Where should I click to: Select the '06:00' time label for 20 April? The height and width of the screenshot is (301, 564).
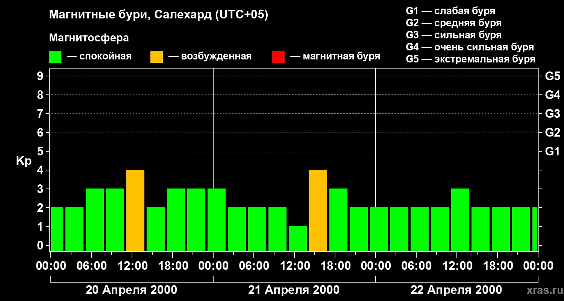91,266
